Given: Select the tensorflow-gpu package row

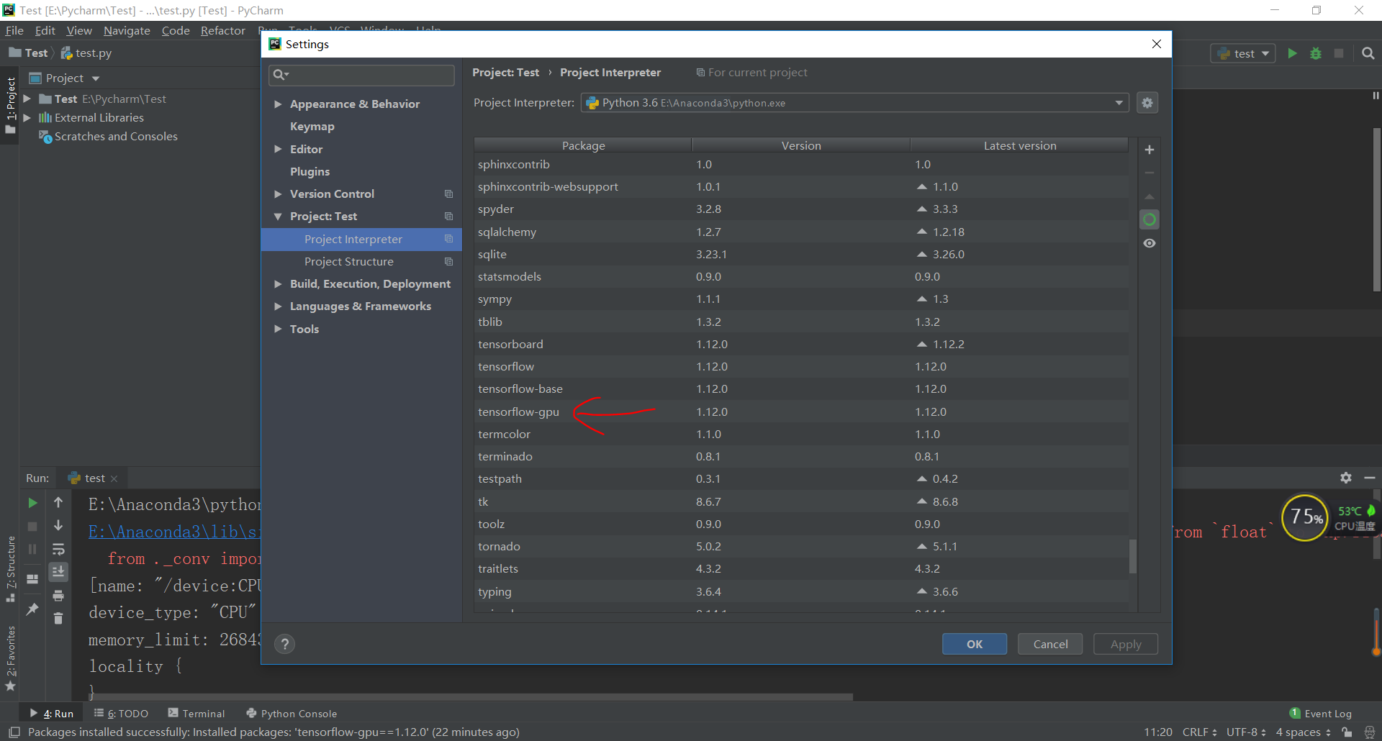Looking at the screenshot, I should (801, 412).
